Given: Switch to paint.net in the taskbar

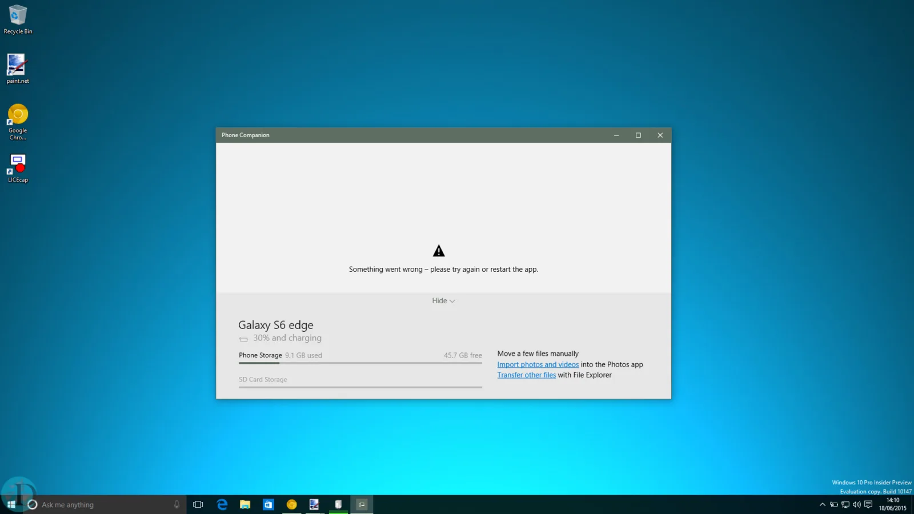Looking at the screenshot, I should pyautogui.click(x=315, y=504).
